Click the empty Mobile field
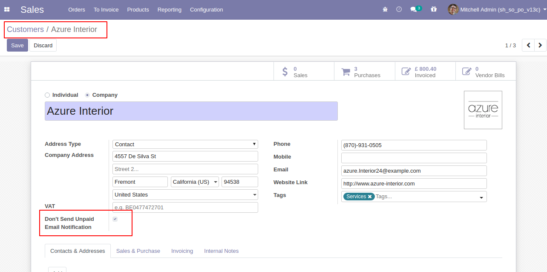 414,158
